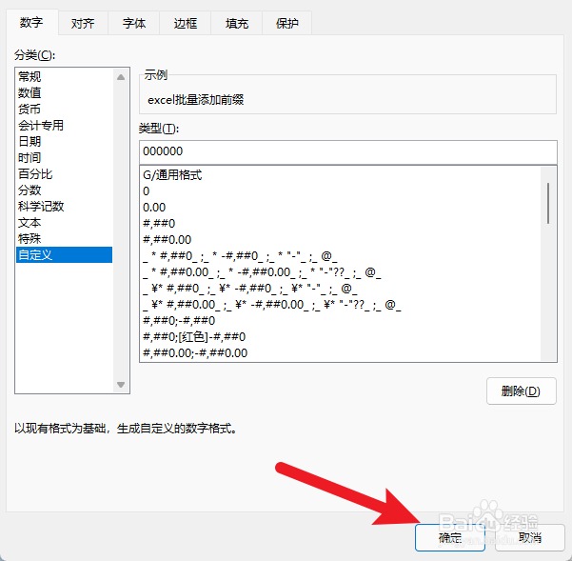This screenshot has width=572, height=561.
Task: Select 时间 category
Action: pos(64,158)
